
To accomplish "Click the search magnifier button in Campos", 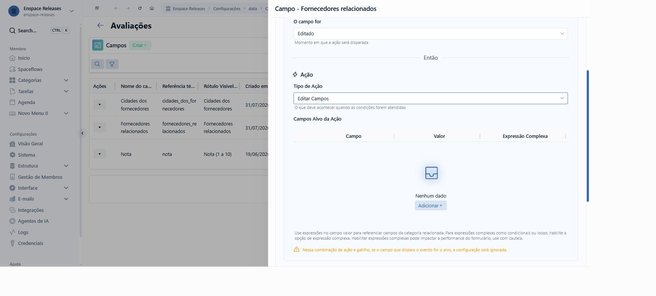I will [x=97, y=64].
